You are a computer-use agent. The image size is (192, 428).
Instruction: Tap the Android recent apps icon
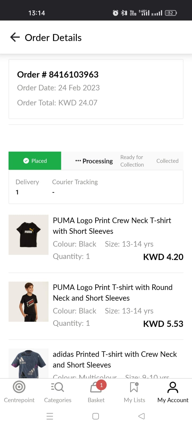click(x=50, y=416)
